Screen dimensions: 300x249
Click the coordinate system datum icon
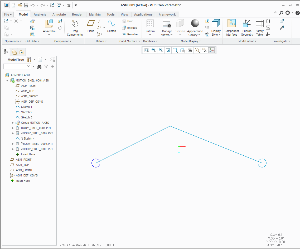click(99, 35)
